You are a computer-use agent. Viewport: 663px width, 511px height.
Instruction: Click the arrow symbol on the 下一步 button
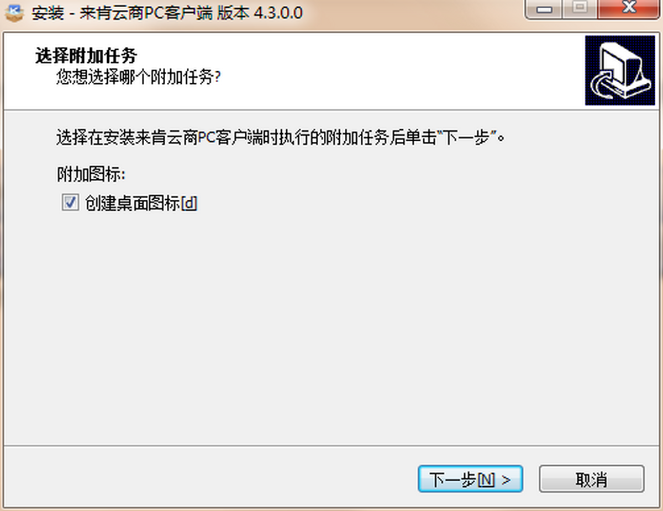point(506,480)
